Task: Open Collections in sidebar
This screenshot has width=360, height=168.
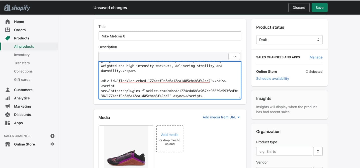Action: point(23,71)
